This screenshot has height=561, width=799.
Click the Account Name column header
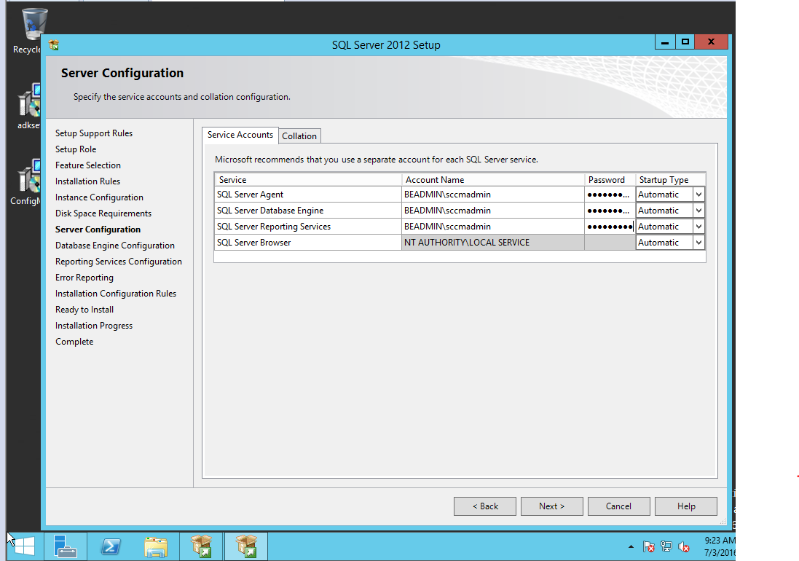[x=493, y=180]
